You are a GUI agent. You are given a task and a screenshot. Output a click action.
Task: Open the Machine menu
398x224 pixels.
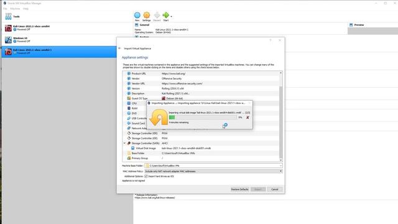coord(15,9)
